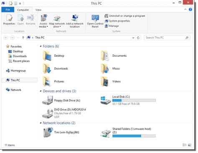
Task: Click Local Disk (C:) usage bar
Action: 134,100
